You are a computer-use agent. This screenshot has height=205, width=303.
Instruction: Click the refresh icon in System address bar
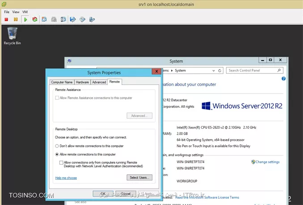[x=220, y=71]
